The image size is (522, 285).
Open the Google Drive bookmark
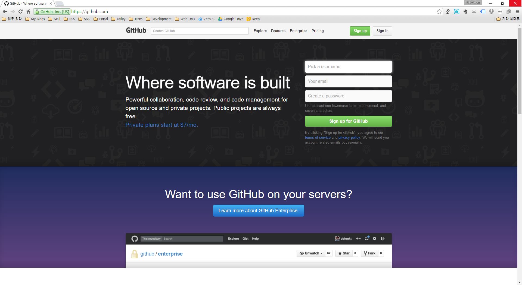[231, 19]
